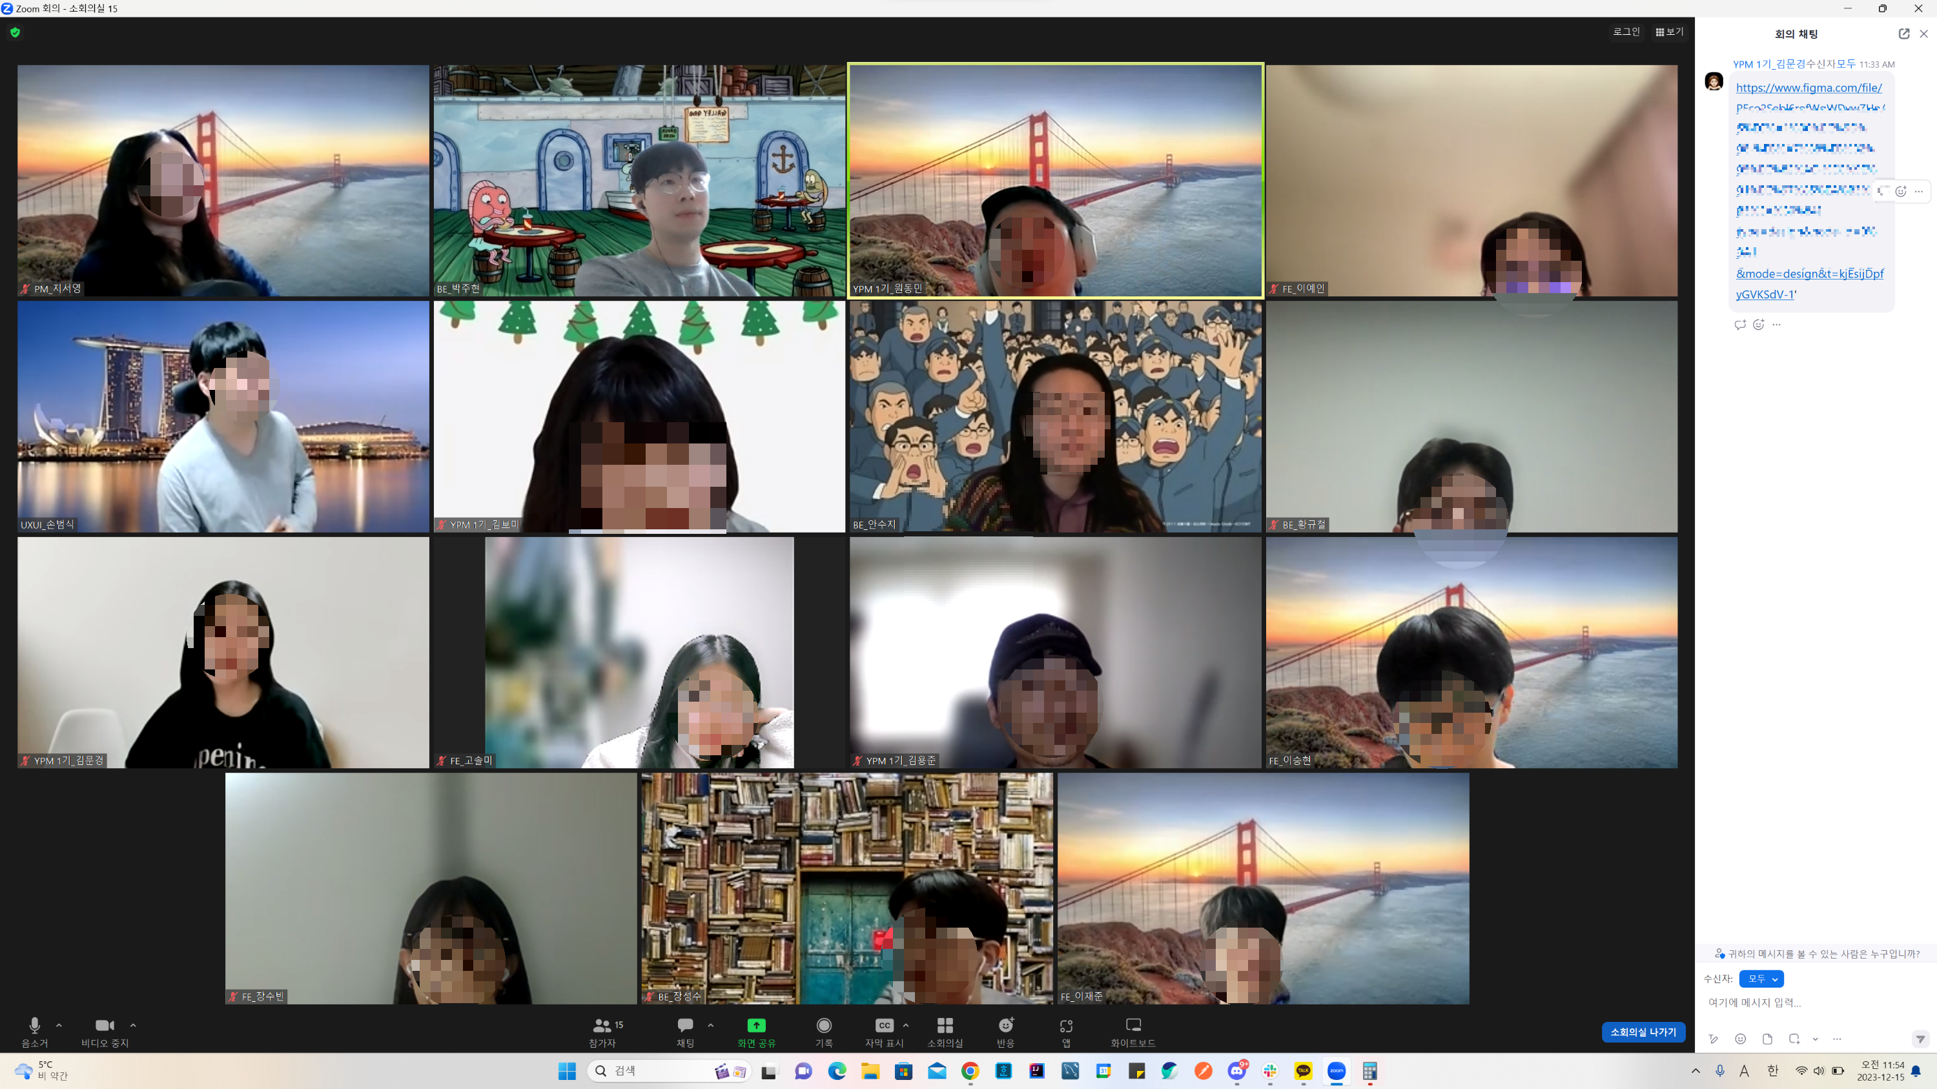Screen dimensions: 1937x1089
Task: Expand audio options arrow beside 음소거
Action: coord(59,1025)
